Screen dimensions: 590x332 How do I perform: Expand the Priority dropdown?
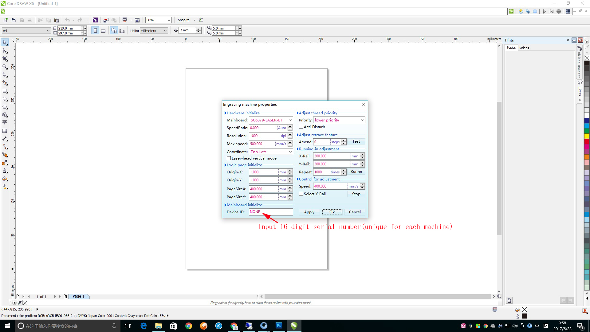(362, 120)
